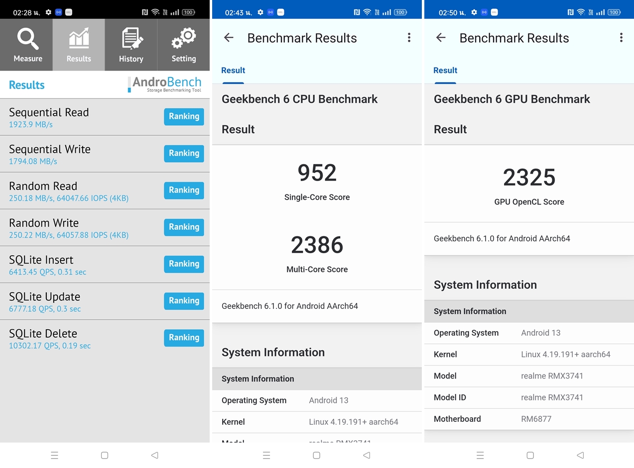Tap Wi-Fi icon in AndroBench status bar

(155, 12)
